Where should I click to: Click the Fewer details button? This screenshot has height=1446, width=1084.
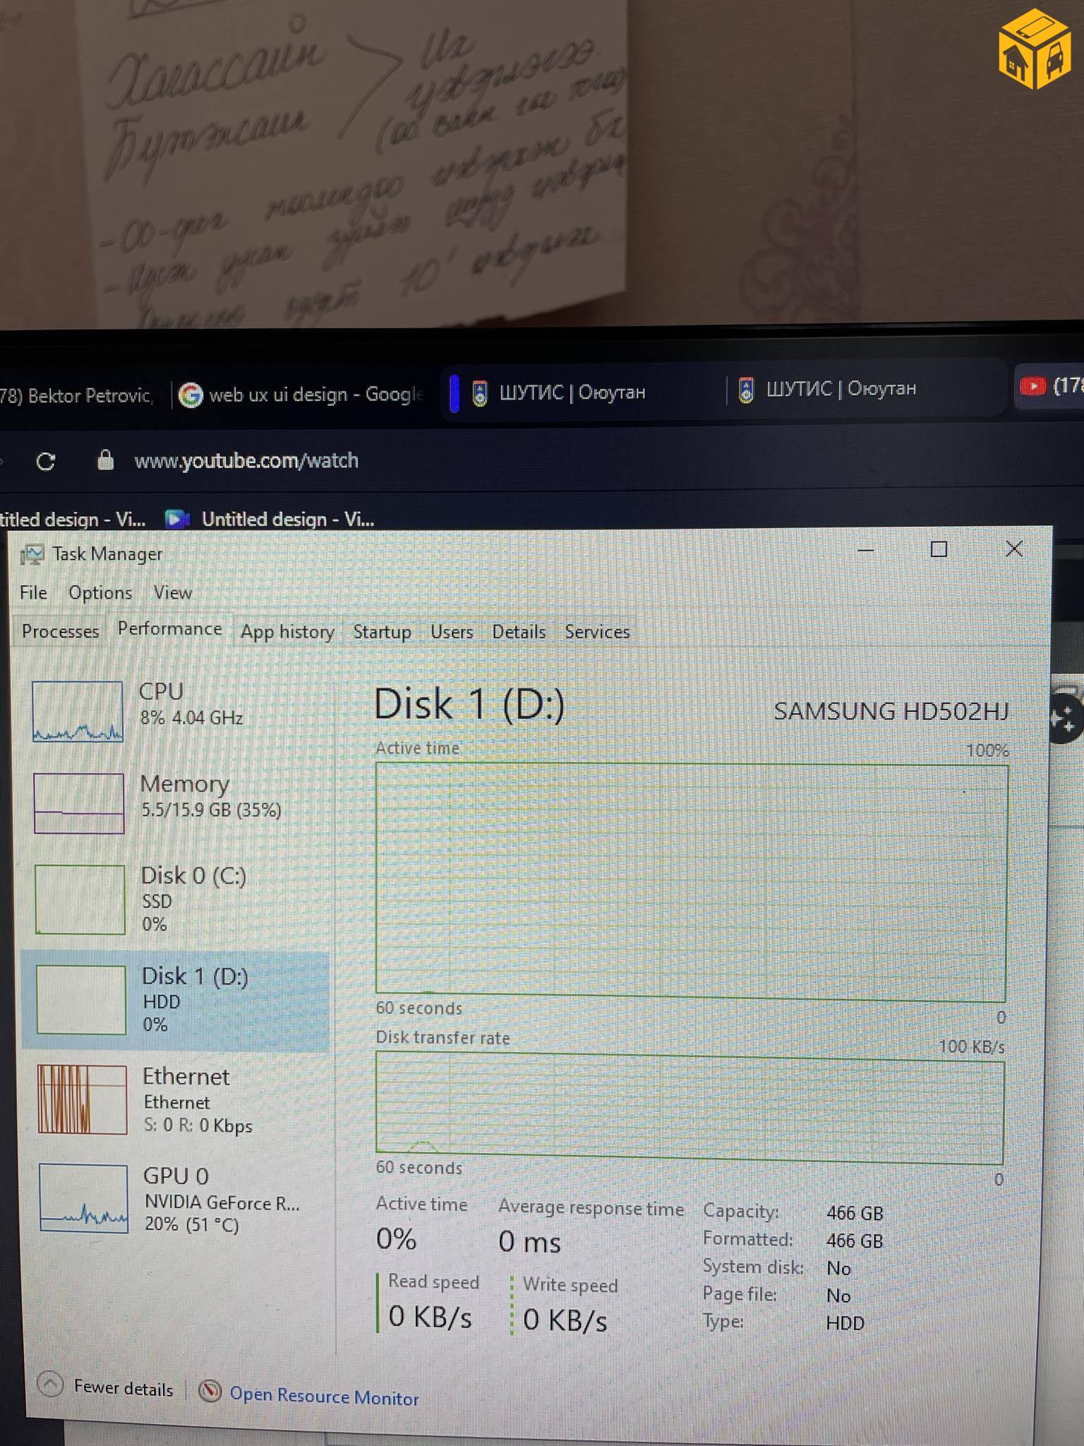pyautogui.click(x=124, y=1389)
